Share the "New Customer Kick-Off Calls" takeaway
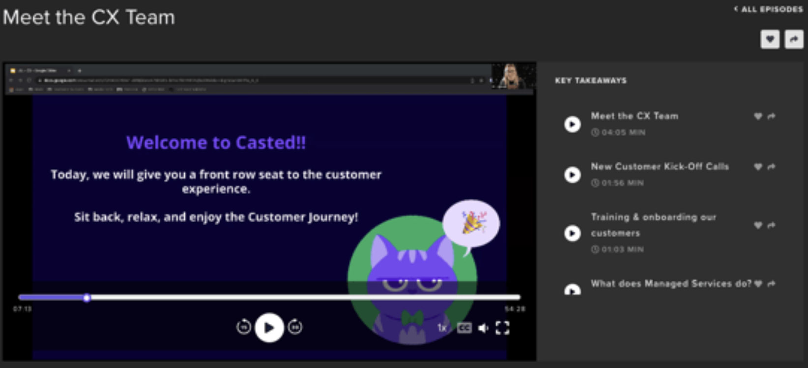 pos(771,167)
